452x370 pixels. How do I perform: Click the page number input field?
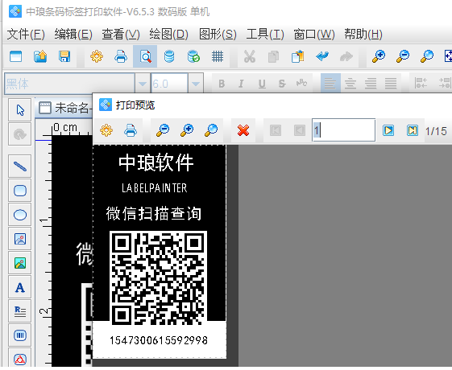(x=343, y=130)
